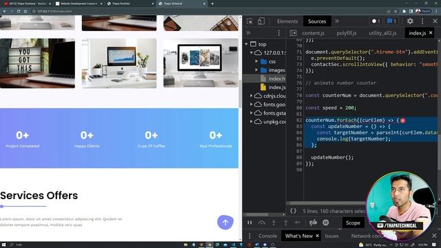This screenshot has height=248, width=441.
Task: Click the Project Completed counter
Action: (x=23, y=139)
